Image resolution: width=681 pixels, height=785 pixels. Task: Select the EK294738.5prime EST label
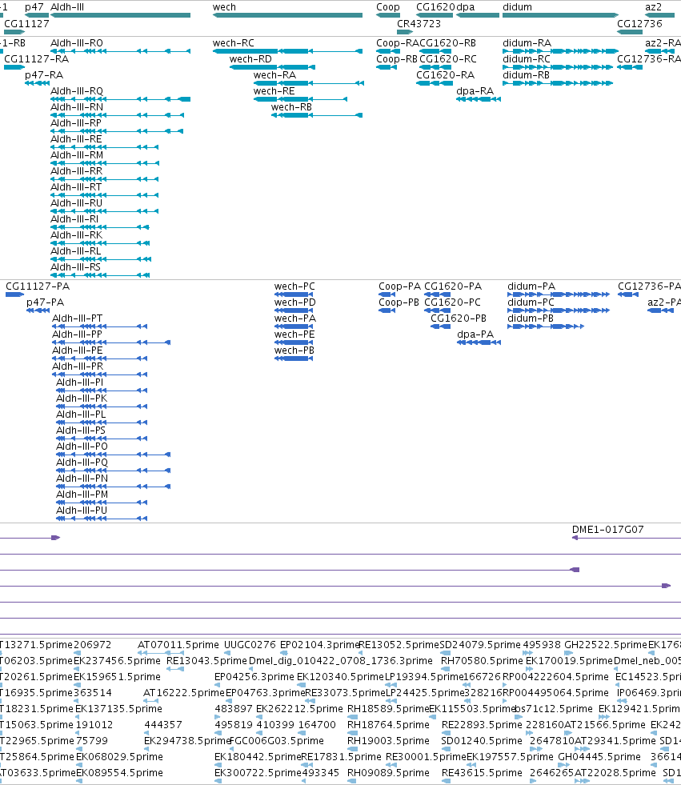point(186,741)
